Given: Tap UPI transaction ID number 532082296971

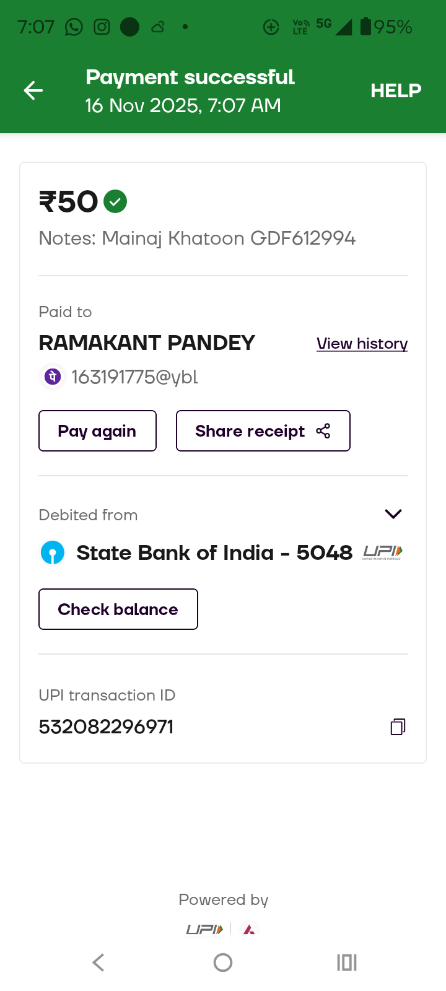Looking at the screenshot, I should tap(106, 727).
